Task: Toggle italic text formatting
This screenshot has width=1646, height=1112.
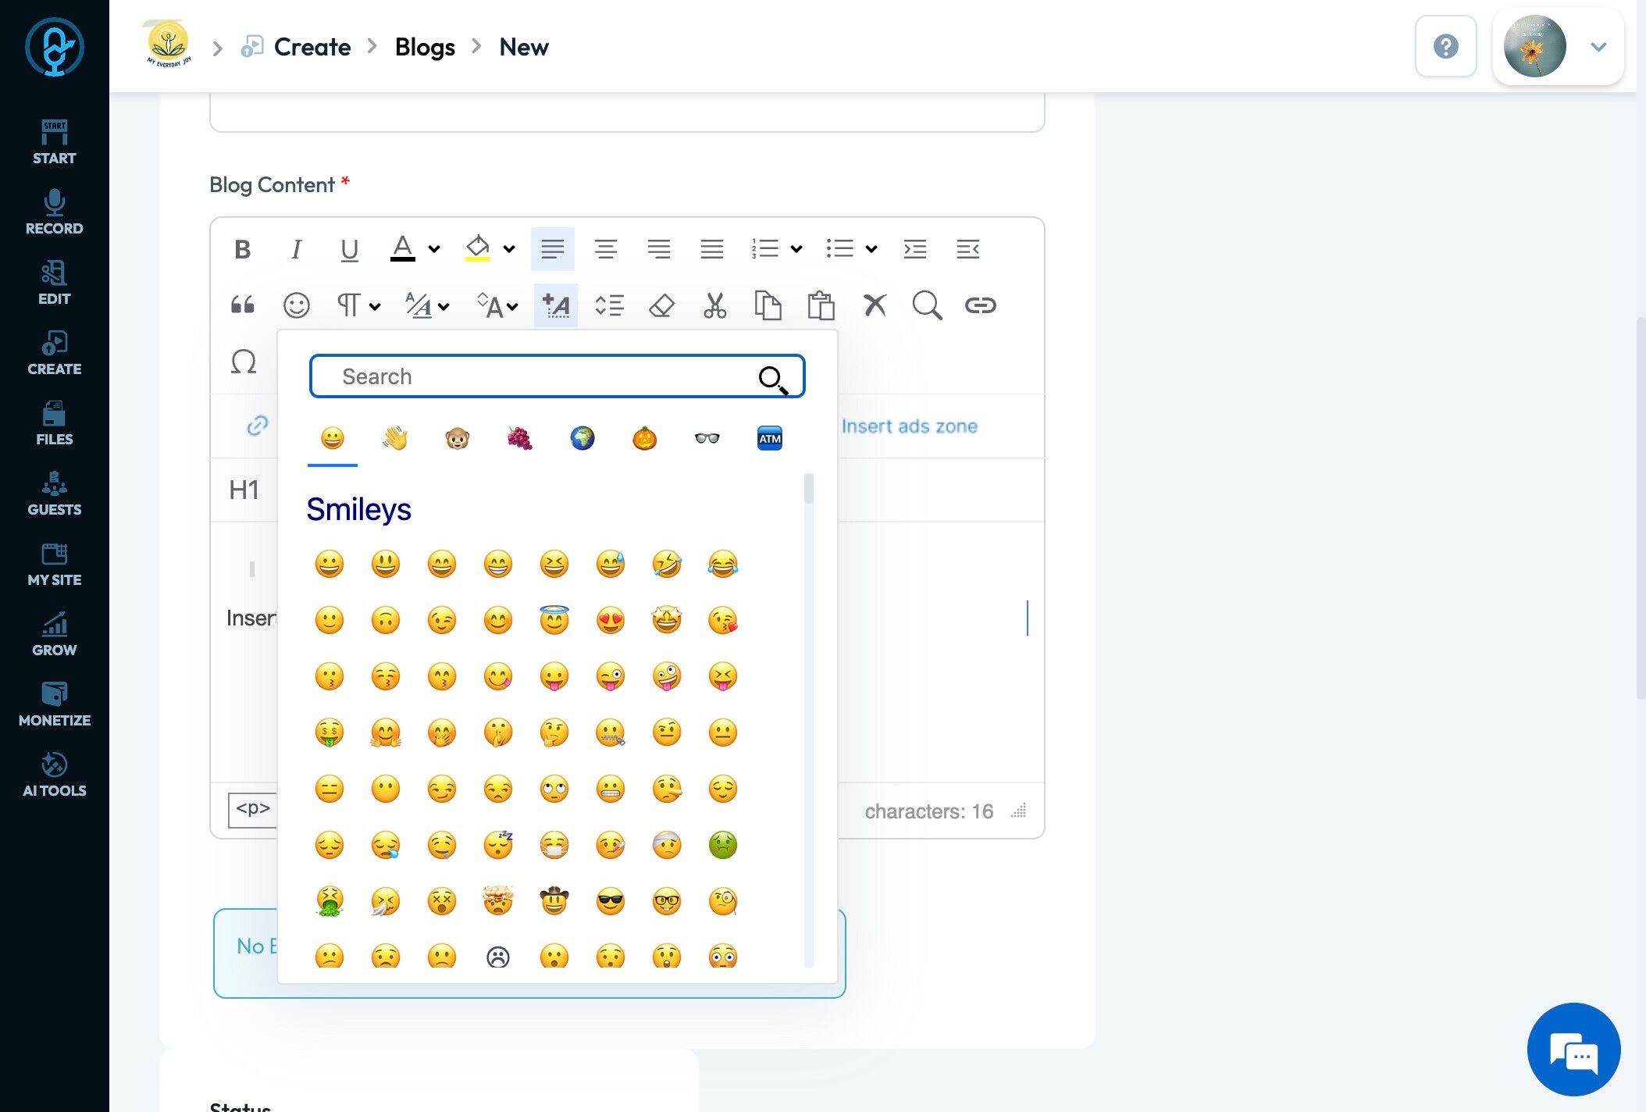Action: click(x=296, y=249)
